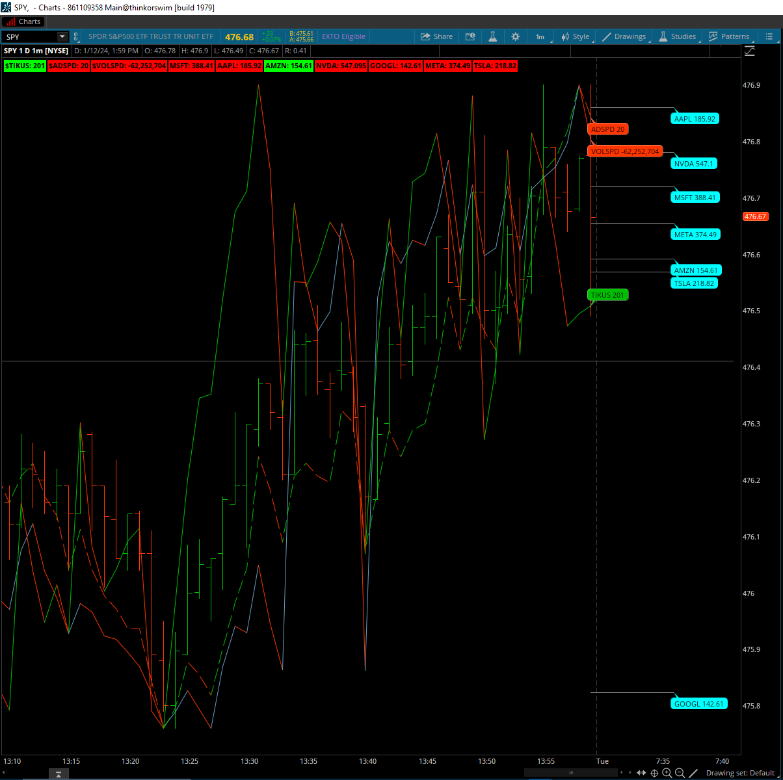This screenshot has height=780, width=783.
Task: Switch to the Charts tab
Action: coord(23,21)
